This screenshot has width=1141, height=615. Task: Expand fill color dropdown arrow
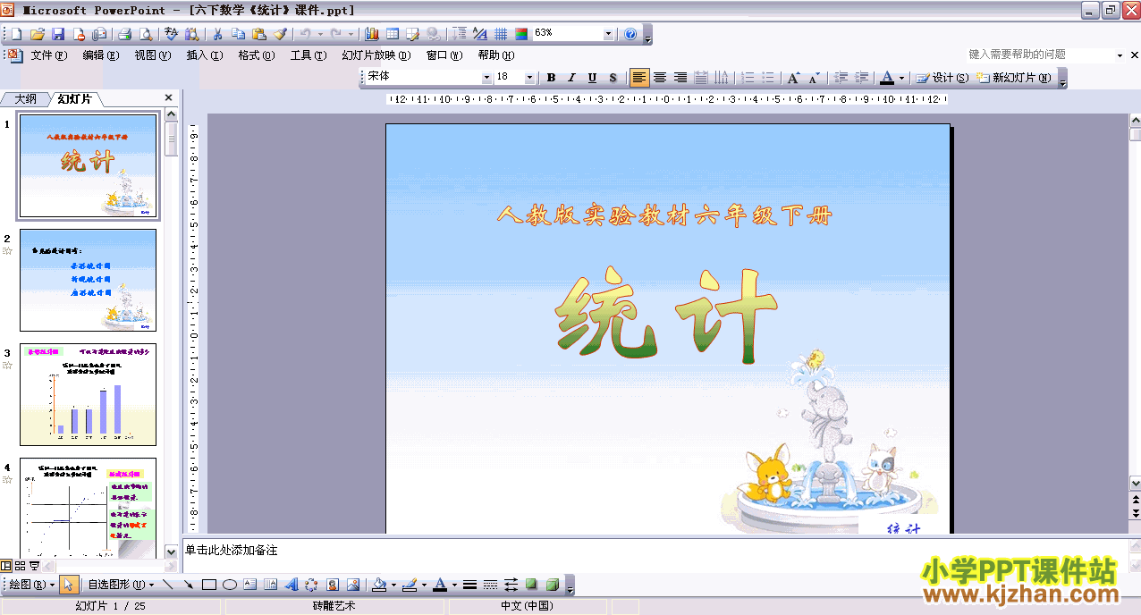pos(393,585)
